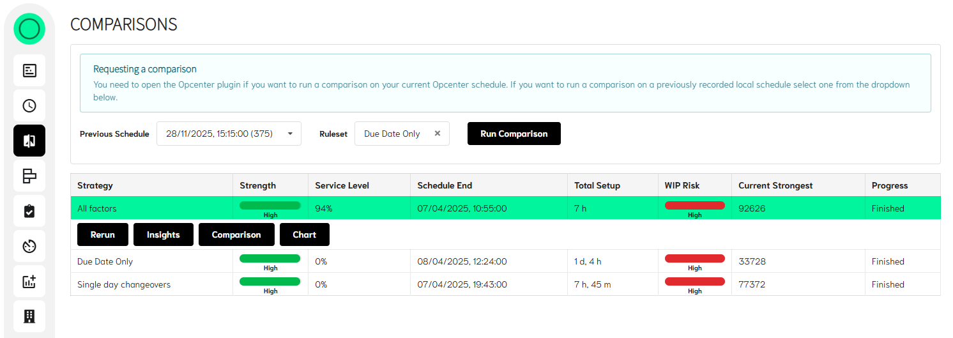This screenshot has width=953, height=338.
Task: Select the Single day changeovers row
Action: pyautogui.click(x=505, y=284)
